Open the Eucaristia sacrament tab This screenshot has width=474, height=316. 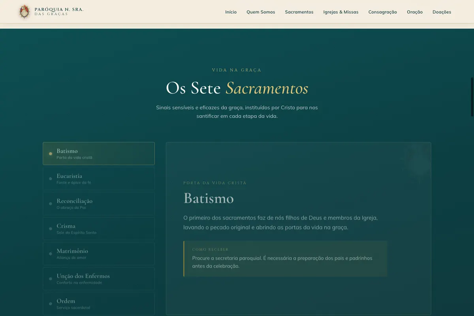point(99,179)
